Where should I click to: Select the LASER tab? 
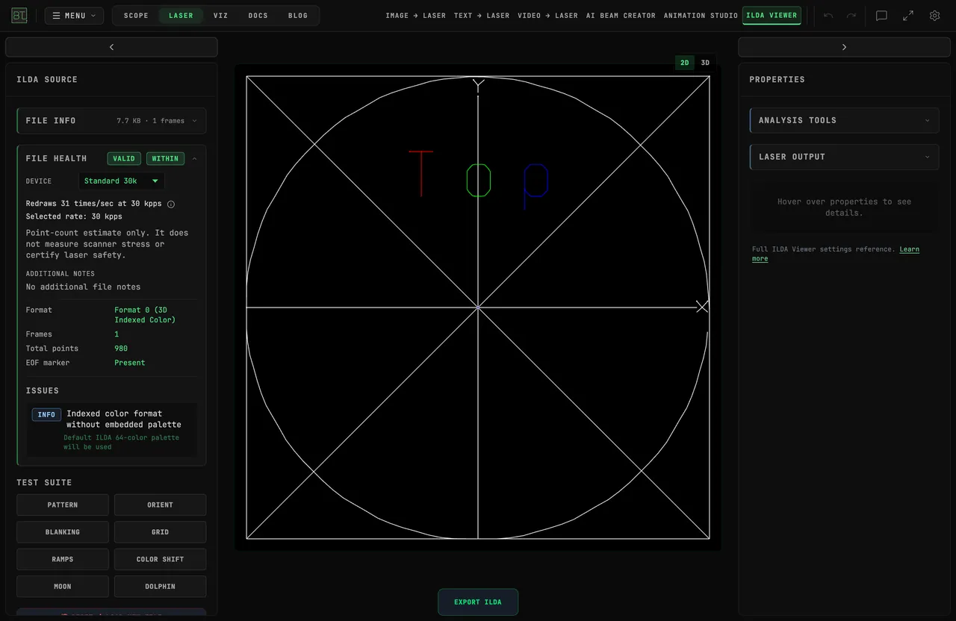click(x=181, y=16)
